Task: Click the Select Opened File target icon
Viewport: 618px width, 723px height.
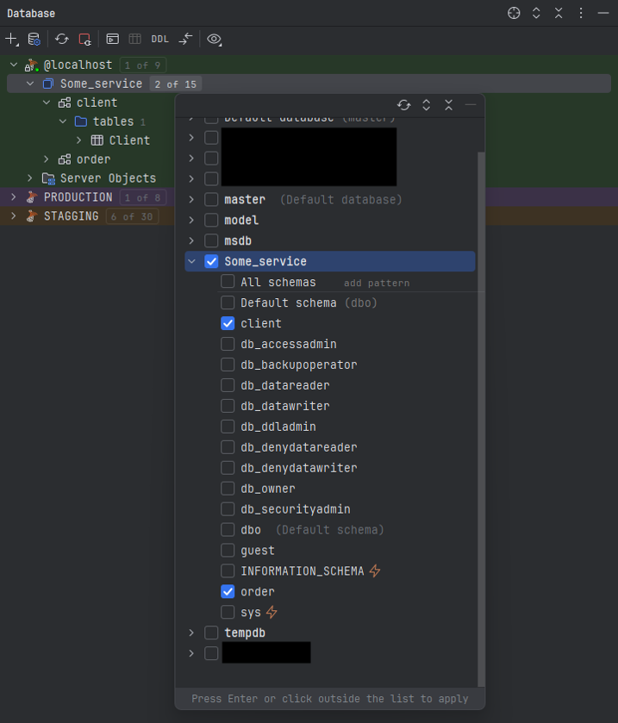Action: 514,13
